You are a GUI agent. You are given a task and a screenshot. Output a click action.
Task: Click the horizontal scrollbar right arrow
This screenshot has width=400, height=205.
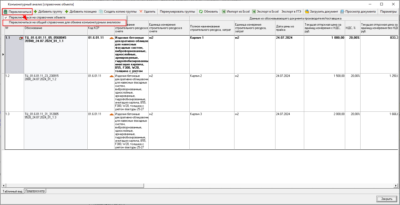point(396,186)
